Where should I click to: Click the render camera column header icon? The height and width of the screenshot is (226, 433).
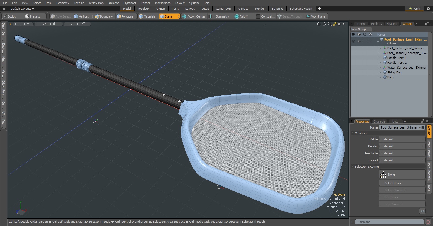(359, 35)
